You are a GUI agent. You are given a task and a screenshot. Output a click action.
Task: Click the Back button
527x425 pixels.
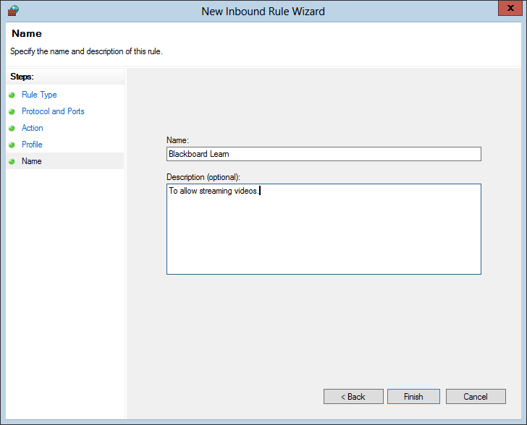point(353,397)
